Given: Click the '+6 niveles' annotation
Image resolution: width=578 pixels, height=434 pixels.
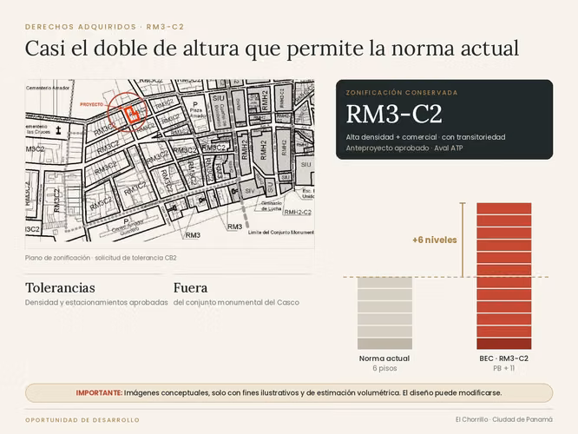Looking at the screenshot, I should (434, 240).
